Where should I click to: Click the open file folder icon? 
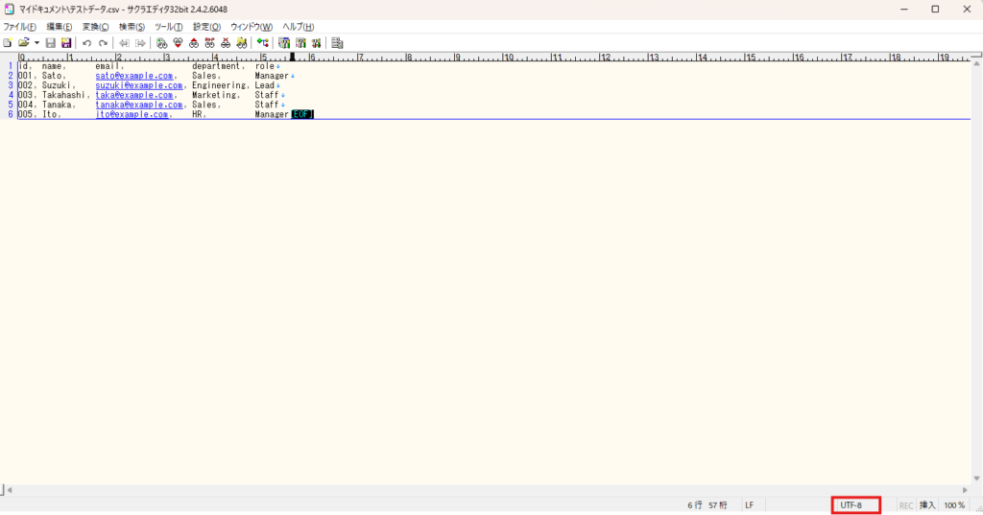tap(23, 43)
